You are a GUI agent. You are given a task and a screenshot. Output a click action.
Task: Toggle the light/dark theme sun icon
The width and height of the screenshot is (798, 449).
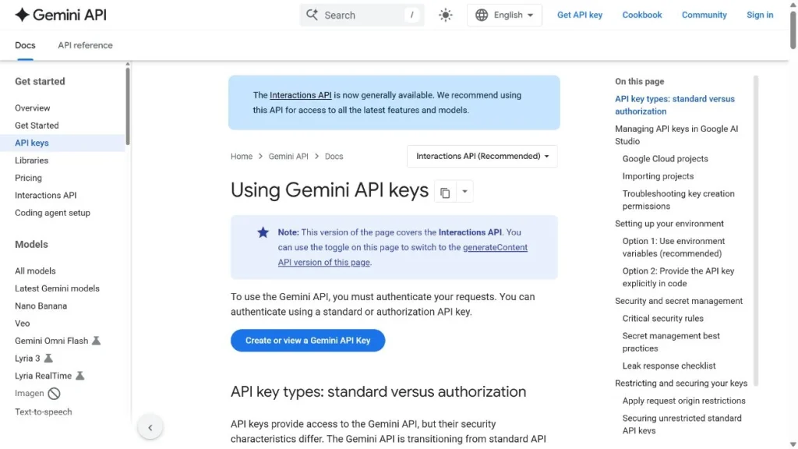445,15
